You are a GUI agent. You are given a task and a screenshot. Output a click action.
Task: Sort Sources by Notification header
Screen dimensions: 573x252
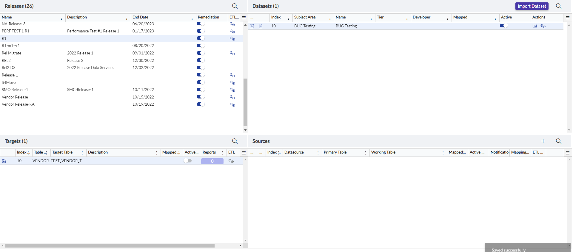click(500, 152)
